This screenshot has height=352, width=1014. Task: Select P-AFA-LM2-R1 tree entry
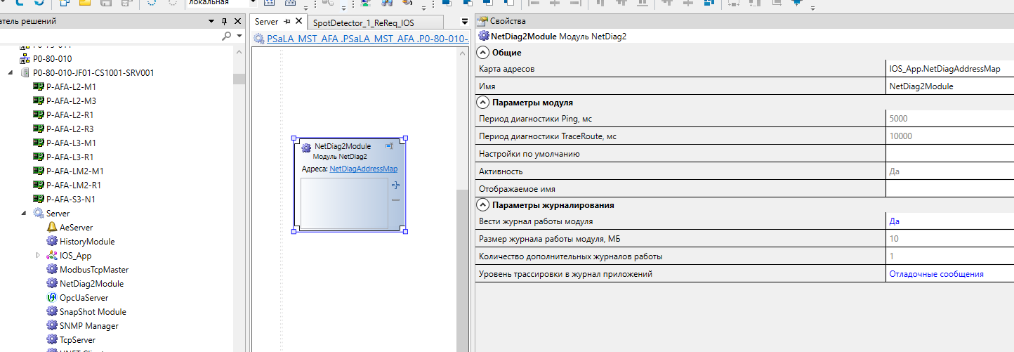click(67, 185)
